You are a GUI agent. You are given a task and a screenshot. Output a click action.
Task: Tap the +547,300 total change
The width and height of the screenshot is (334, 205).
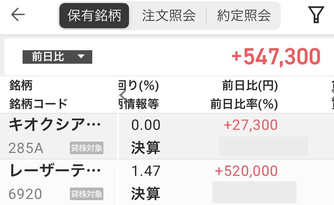(276, 57)
